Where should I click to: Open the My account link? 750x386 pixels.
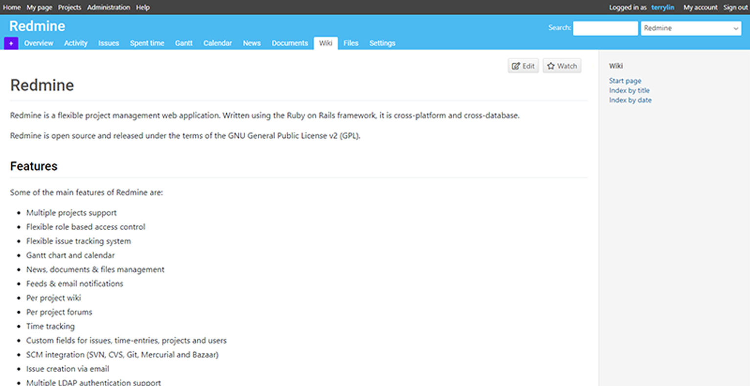click(x=700, y=7)
